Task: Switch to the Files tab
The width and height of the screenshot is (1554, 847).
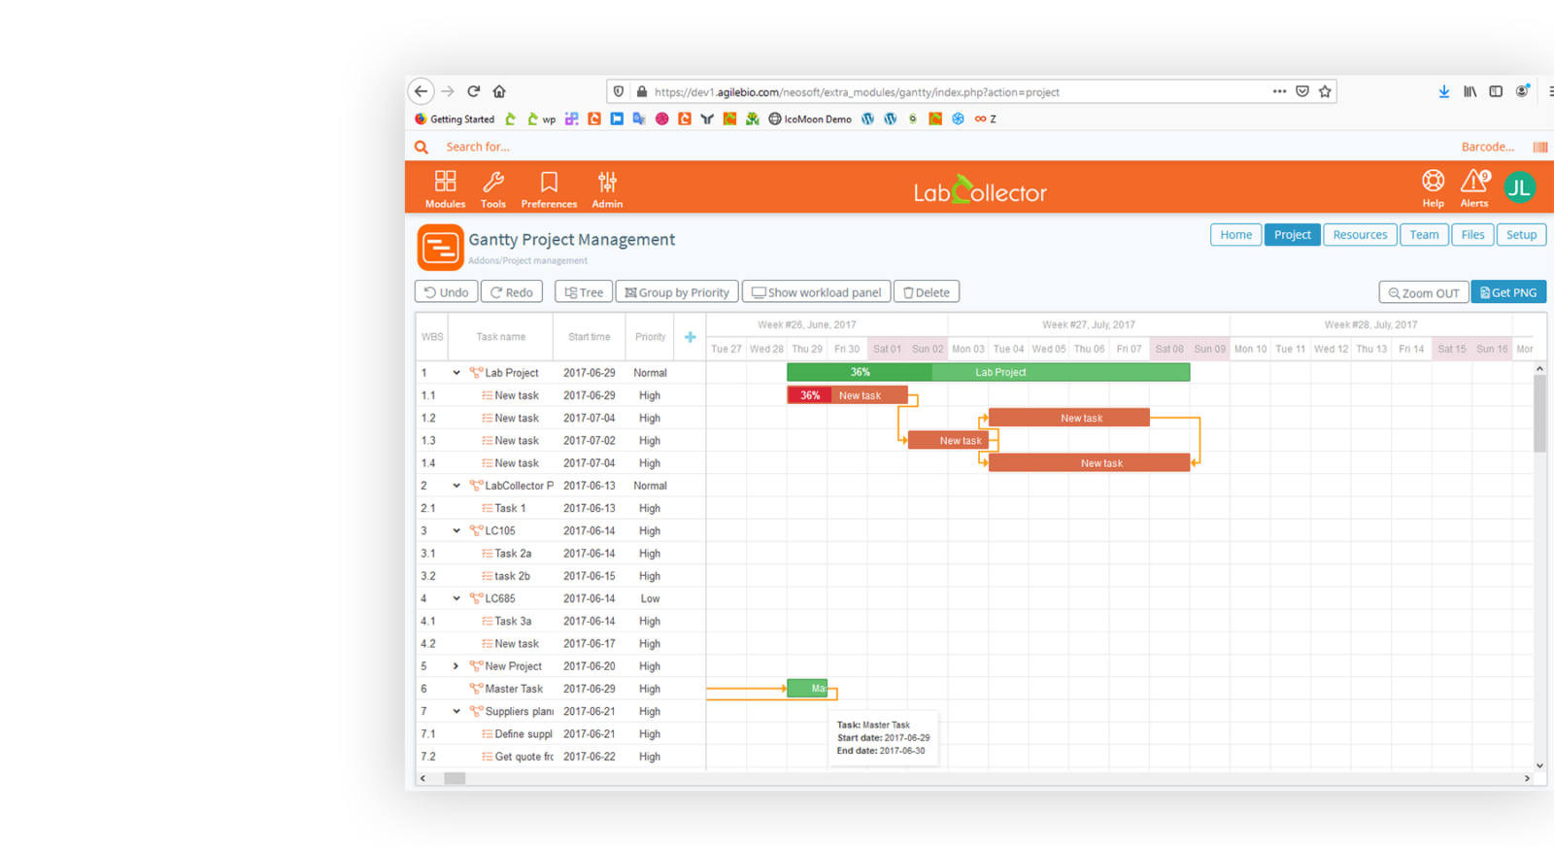Action: tap(1472, 235)
